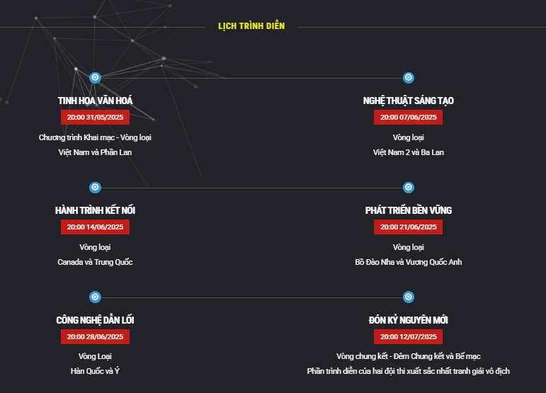Click the timeline marker above Tinh Hoa Văn Hoá
The image size is (546, 393).
tap(95, 78)
